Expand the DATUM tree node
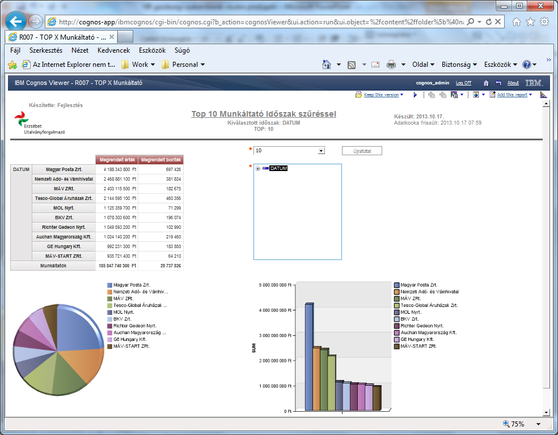Image resolution: width=558 pixels, height=435 pixels. pos(257,168)
